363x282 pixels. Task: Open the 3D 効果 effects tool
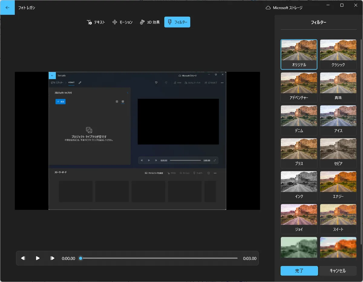pos(150,22)
